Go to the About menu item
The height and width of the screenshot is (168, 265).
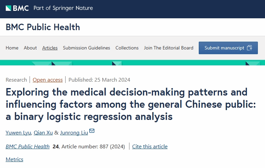[30, 48]
